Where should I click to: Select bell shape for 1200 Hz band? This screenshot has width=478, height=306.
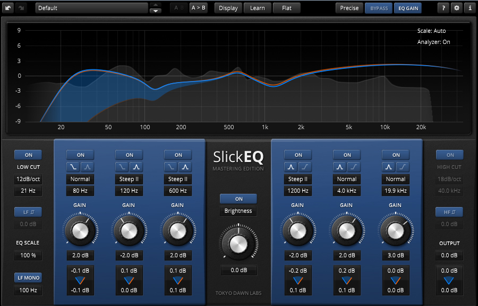click(291, 167)
